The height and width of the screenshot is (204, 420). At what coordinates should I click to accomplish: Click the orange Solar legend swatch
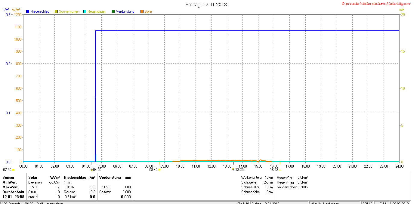tap(142, 11)
